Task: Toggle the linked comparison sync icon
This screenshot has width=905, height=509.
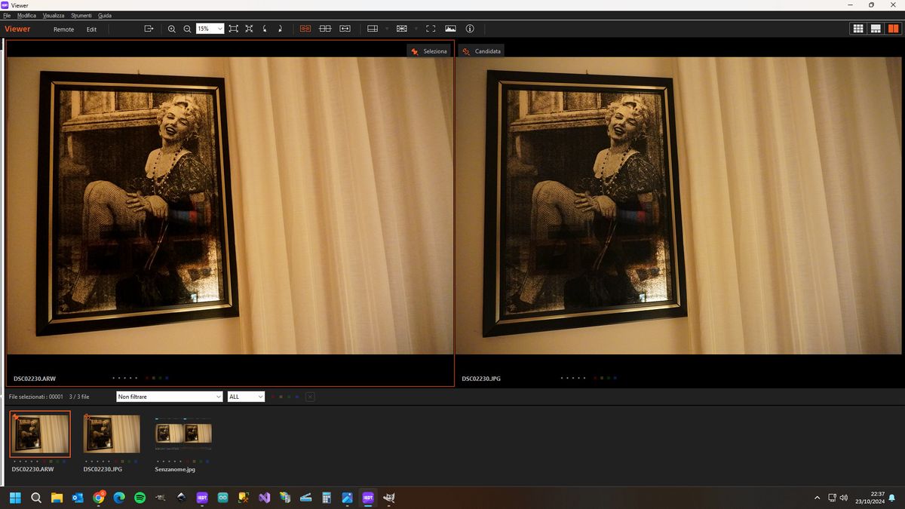Action: pos(305,29)
